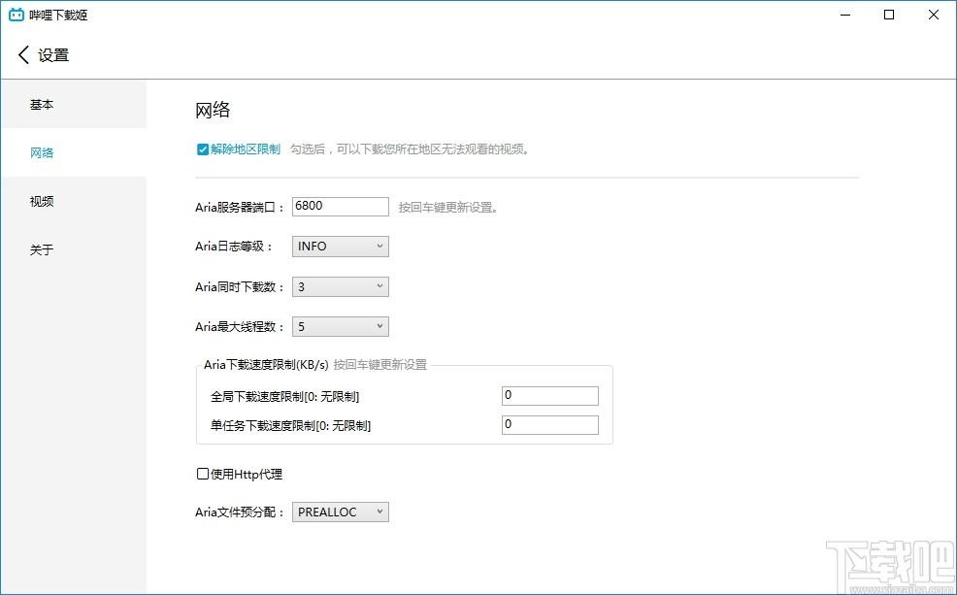This screenshot has width=957, height=595.
Task: Click the 哔哩下载姬 app logo icon
Action: (x=16, y=15)
